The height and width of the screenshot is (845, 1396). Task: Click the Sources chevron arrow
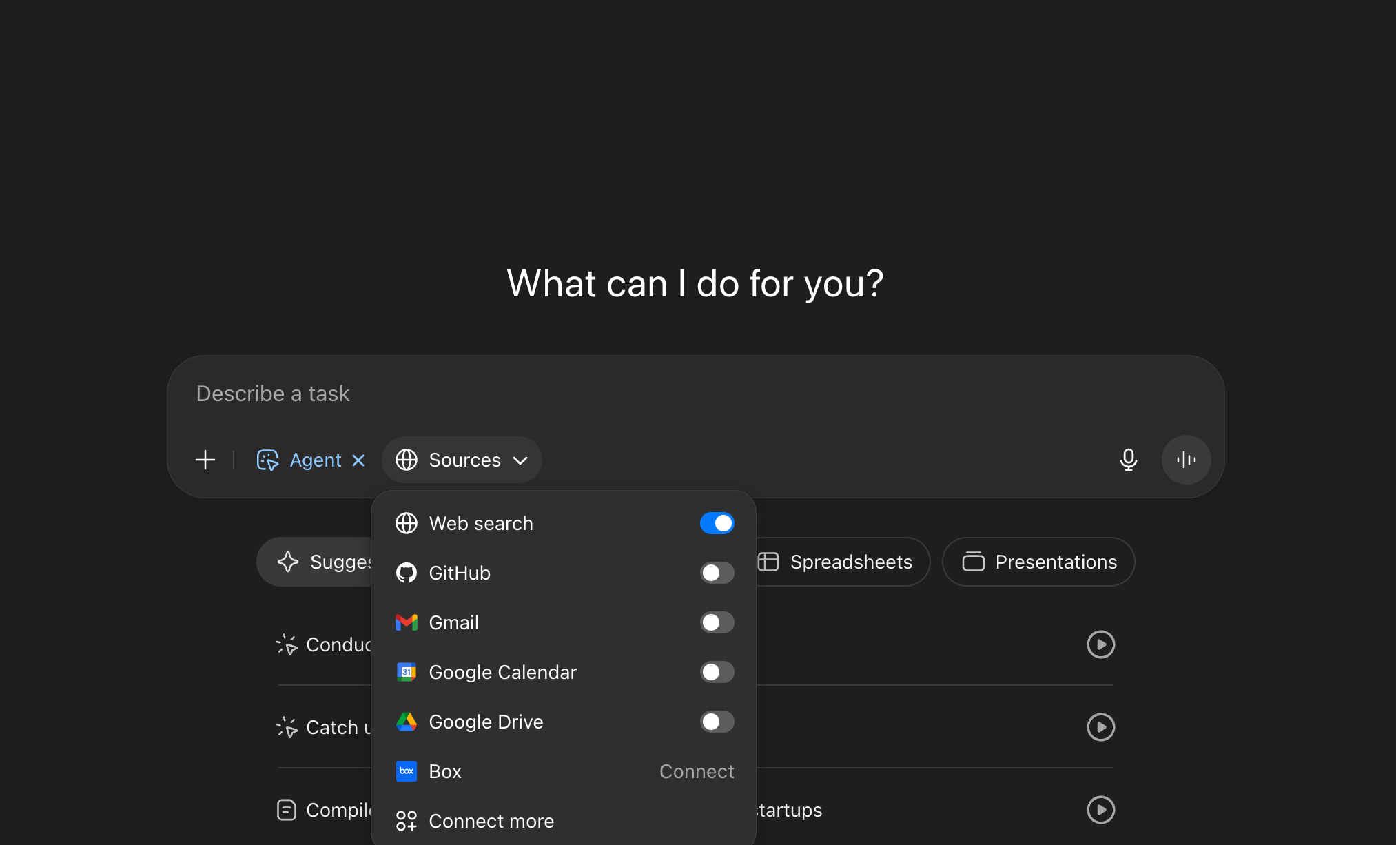coord(521,460)
